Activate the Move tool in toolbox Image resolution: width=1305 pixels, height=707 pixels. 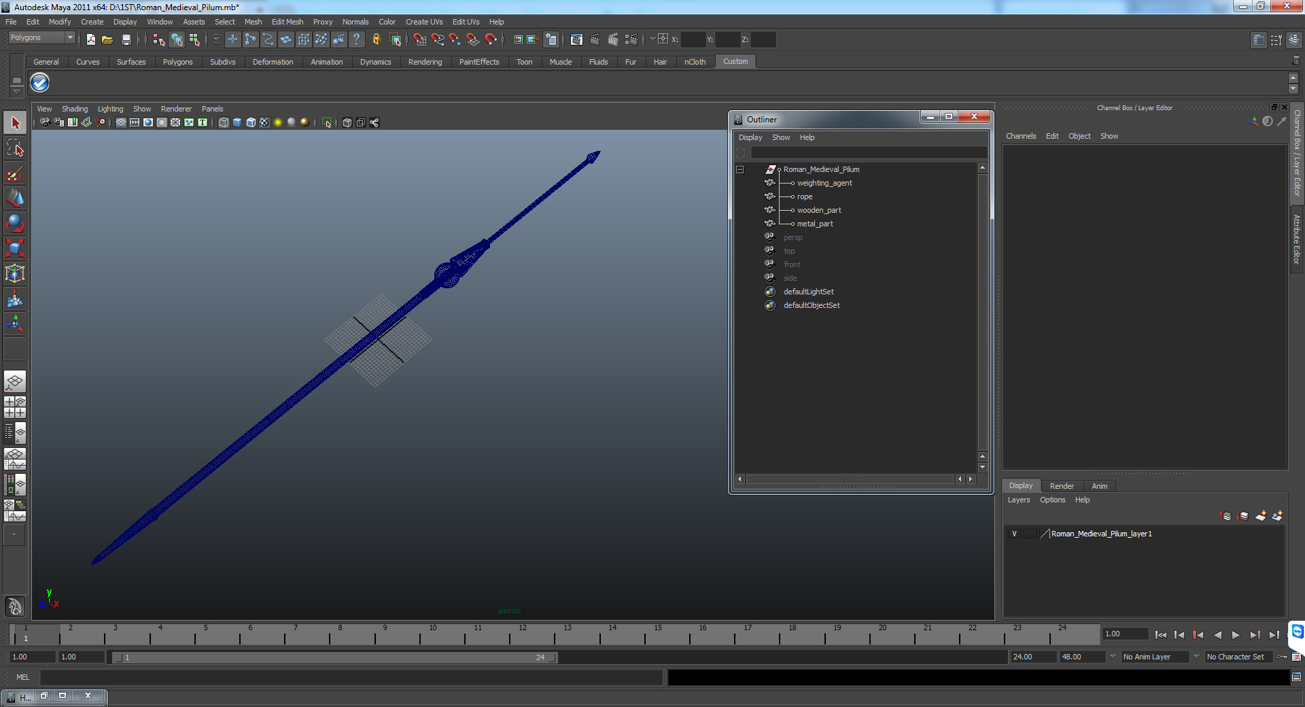coord(15,198)
